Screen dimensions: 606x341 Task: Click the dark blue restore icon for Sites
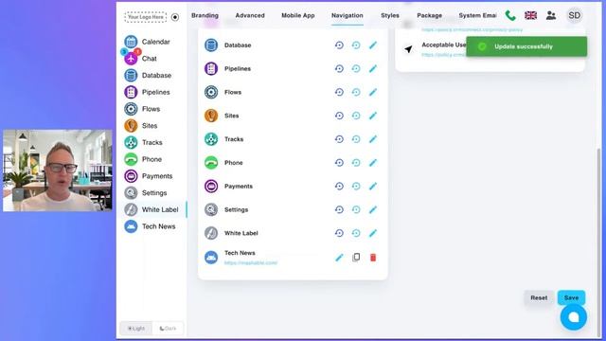coord(339,116)
